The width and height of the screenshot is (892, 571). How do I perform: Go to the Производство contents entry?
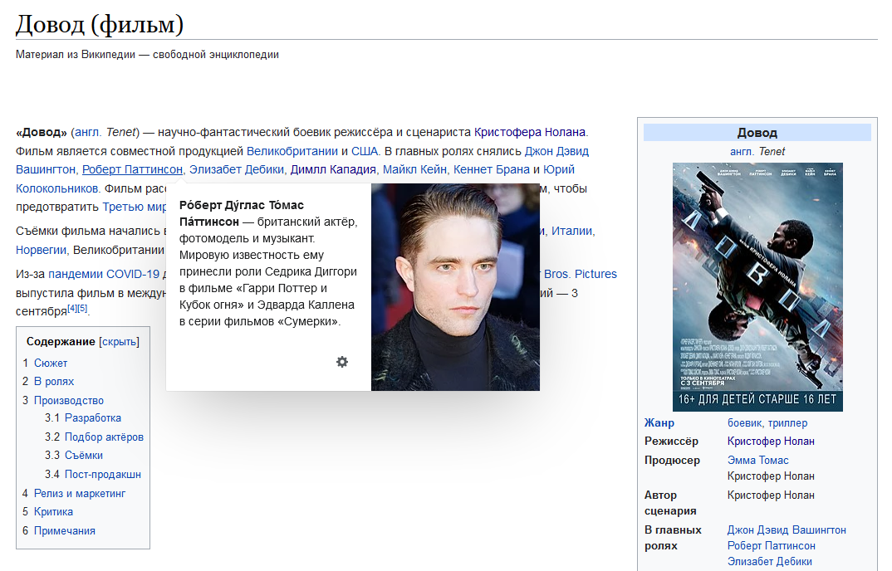tap(69, 400)
